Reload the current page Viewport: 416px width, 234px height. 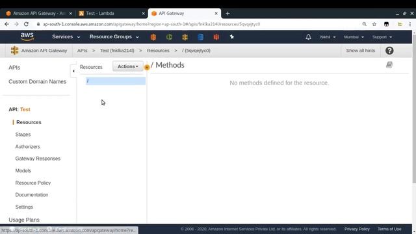pyautogui.click(x=26, y=24)
